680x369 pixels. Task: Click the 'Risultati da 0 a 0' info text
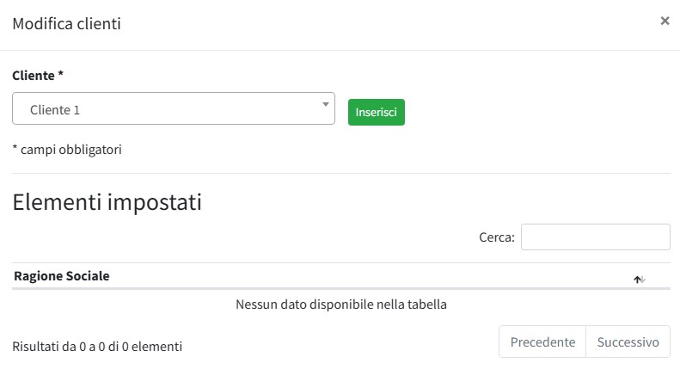[x=97, y=347]
